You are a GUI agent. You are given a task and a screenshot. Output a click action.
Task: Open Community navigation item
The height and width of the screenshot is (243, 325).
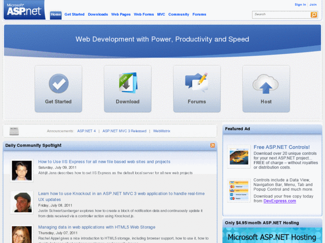tap(179, 14)
